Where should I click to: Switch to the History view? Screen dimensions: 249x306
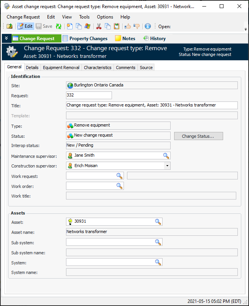[x=154, y=39]
